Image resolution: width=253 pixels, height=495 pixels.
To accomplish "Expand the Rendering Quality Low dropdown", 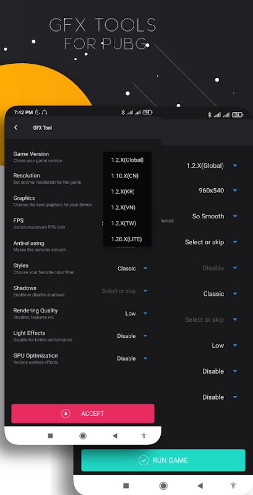I will click(136, 314).
